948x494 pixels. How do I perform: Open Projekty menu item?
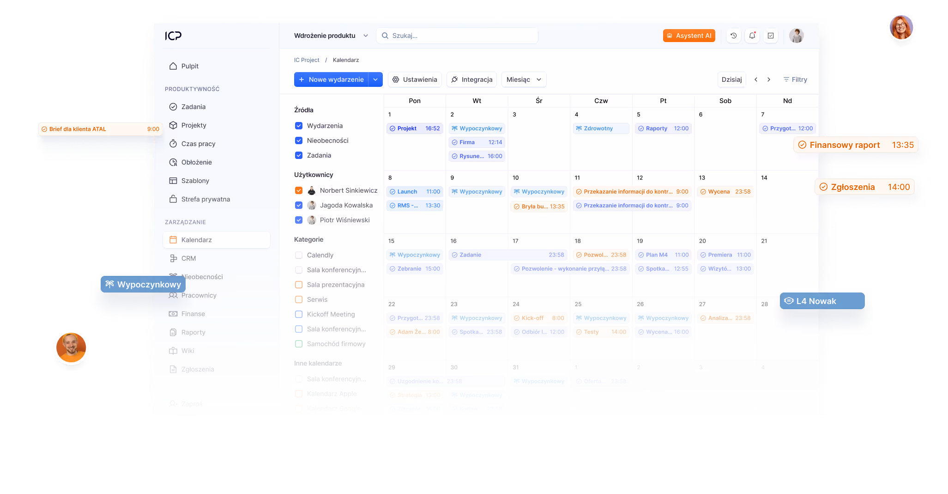point(194,125)
